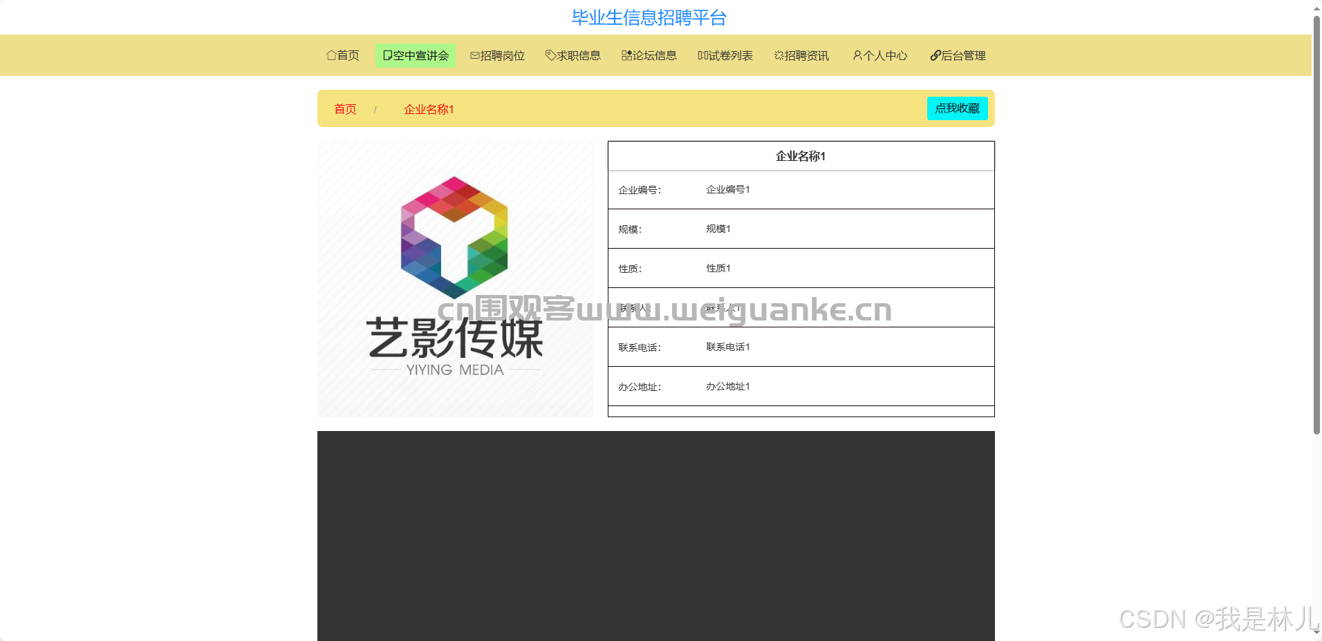Click the page vertical scrollbar thumb
The height and width of the screenshot is (641, 1322).
pyautogui.click(x=1316, y=224)
